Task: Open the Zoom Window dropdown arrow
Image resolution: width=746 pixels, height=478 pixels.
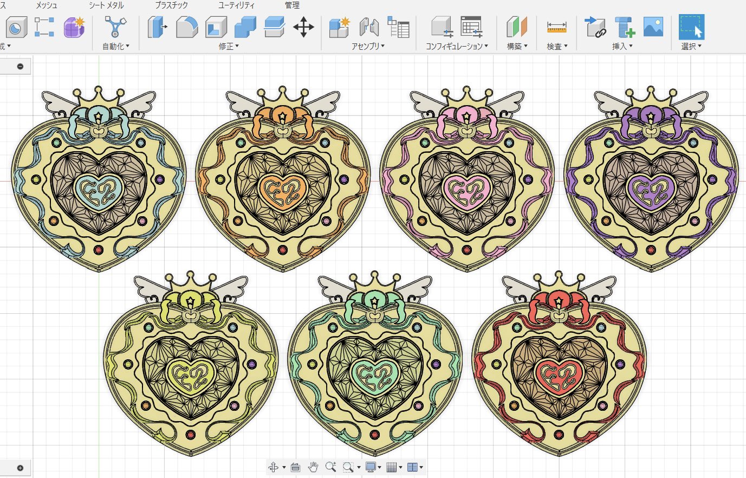Action: [x=358, y=468]
